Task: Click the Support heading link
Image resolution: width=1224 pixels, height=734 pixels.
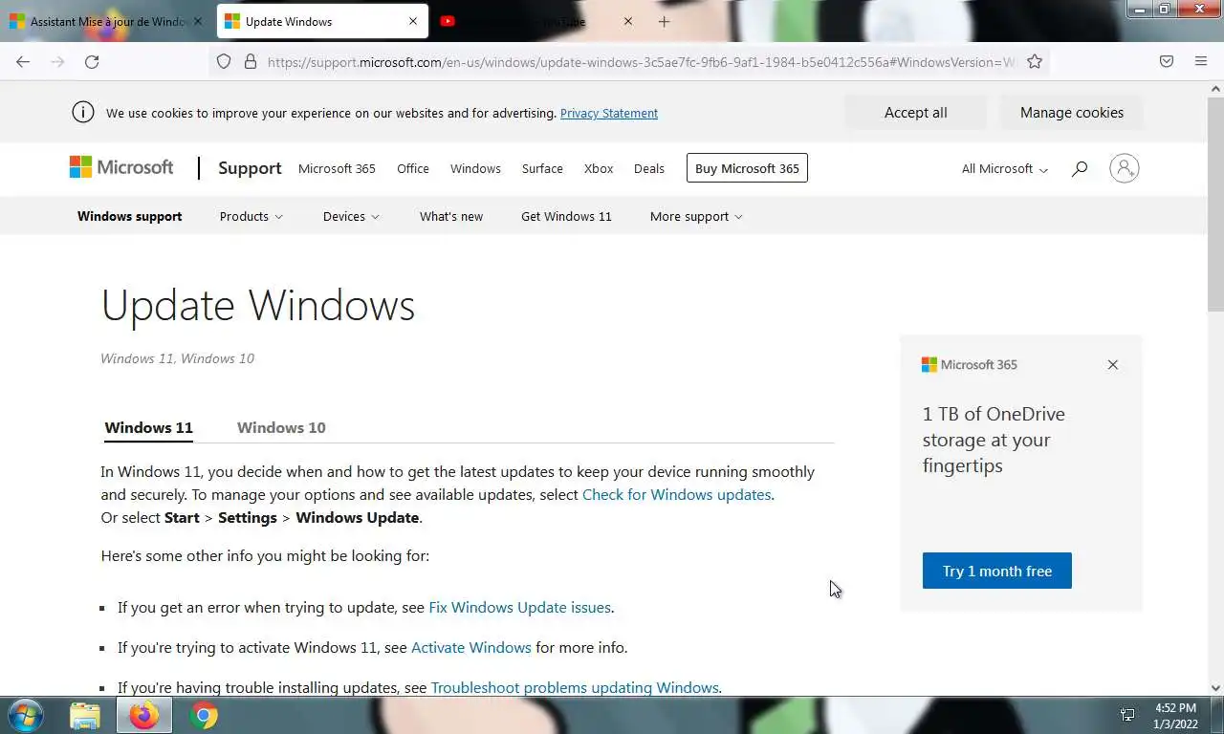Action: pyautogui.click(x=250, y=168)
